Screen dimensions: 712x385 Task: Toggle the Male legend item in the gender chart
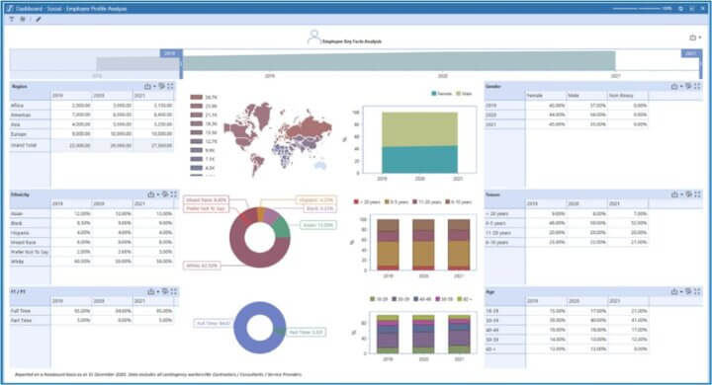[x=464, y=94]
